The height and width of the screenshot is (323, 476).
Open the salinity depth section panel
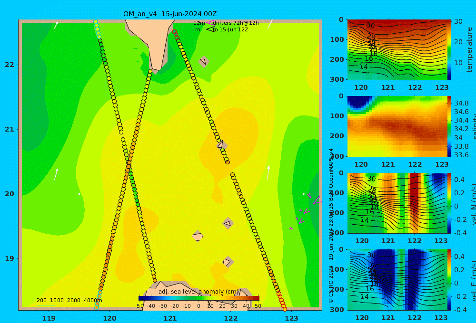(x=397, y=126)
